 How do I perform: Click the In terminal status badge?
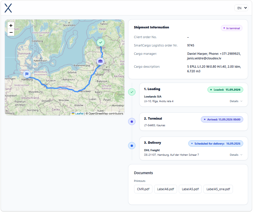point(232,28)
